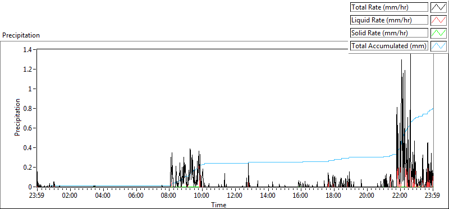Click the vertical Precipitation y-axis title

pyautogui.click(x=17, y=117)
